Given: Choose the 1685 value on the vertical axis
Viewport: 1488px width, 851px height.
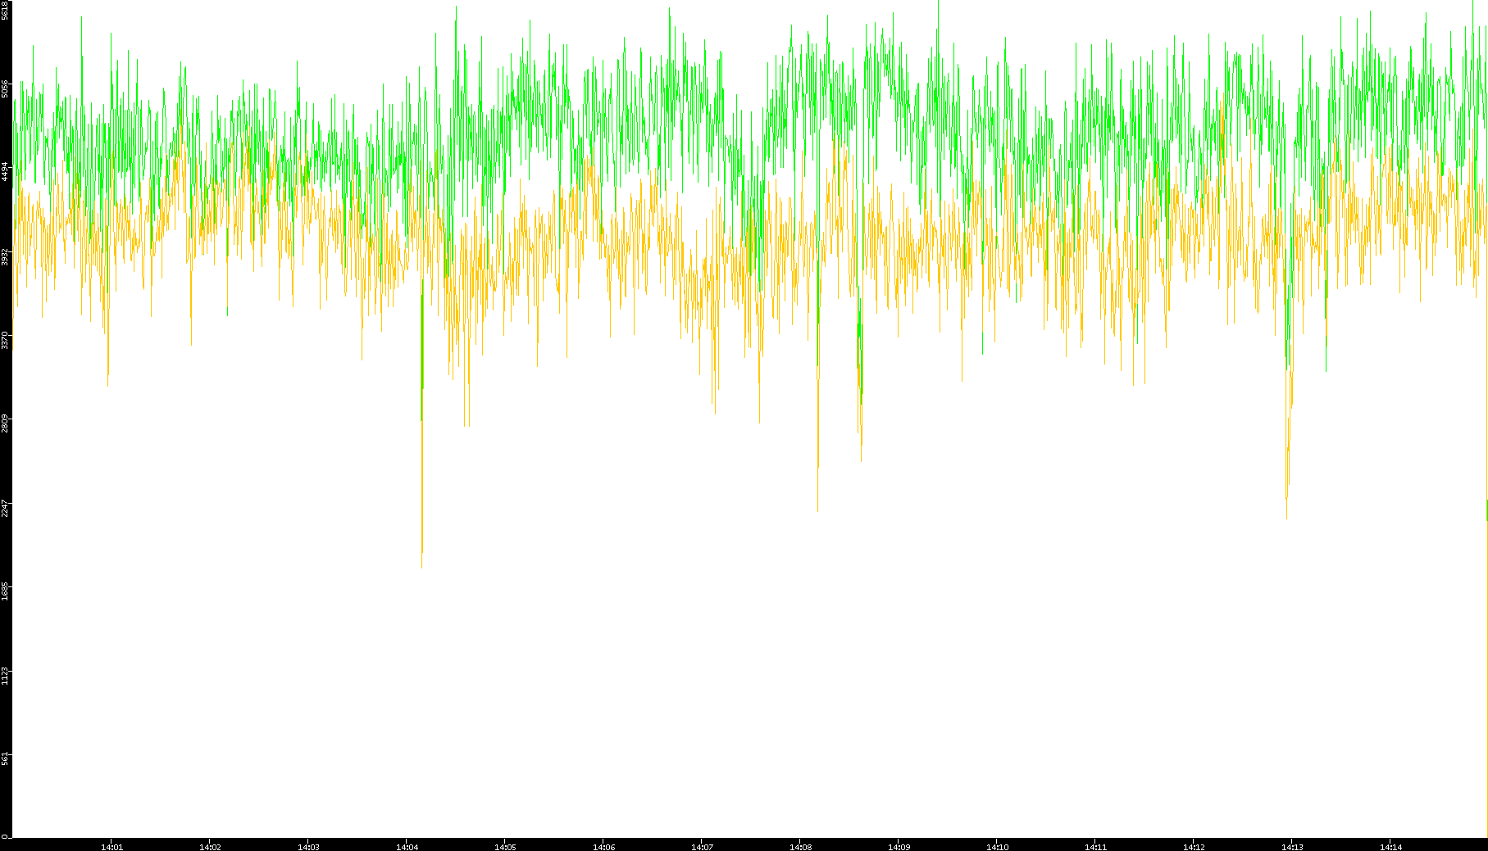Looking at the screenshot, I should [x=5, y=591].
